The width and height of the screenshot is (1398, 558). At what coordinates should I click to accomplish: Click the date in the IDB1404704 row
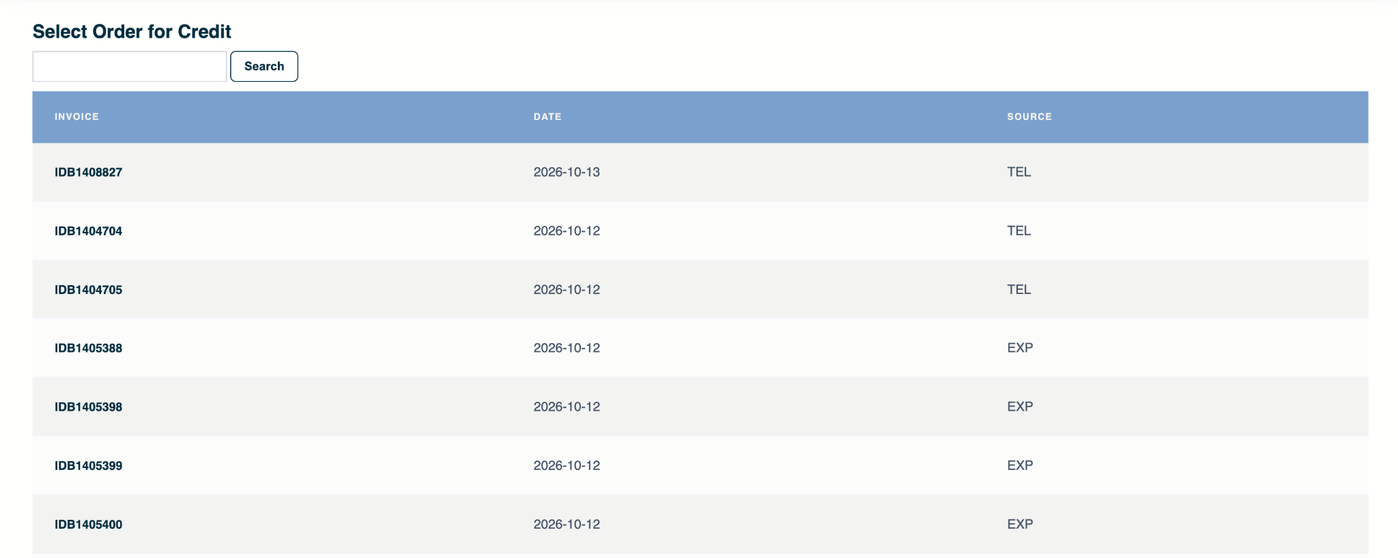click(567, 231)
